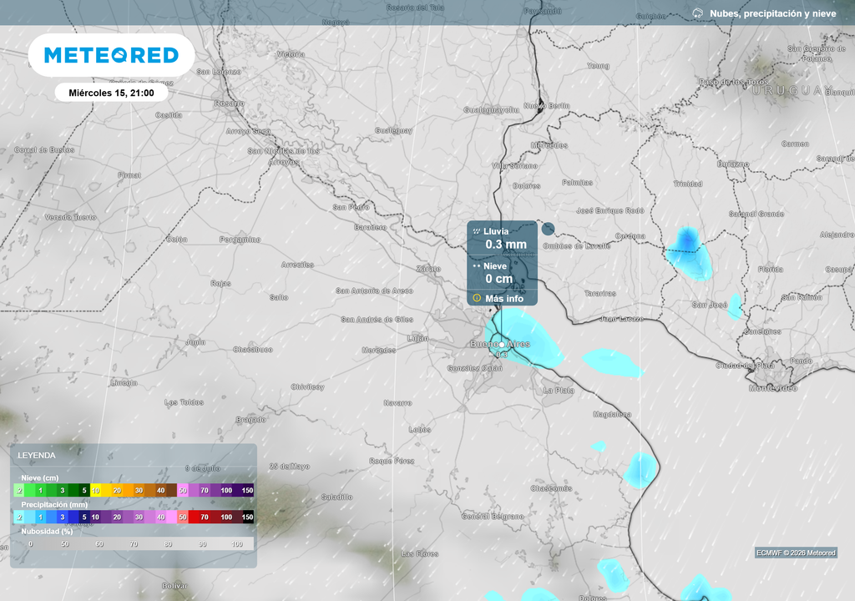Click the Zárate city label
Image resolution: width=855 pixels, height=601 pixels.
click(x=428, y=269)
